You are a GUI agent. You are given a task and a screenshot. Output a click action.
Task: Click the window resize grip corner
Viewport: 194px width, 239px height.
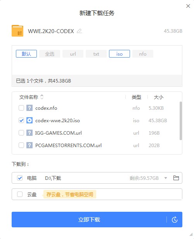[191, 234]
